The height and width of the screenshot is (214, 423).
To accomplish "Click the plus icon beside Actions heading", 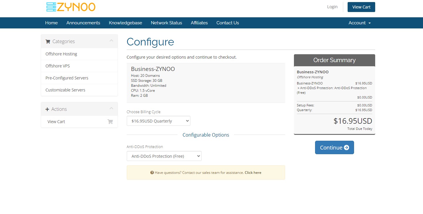I will (x=47, y=109).
